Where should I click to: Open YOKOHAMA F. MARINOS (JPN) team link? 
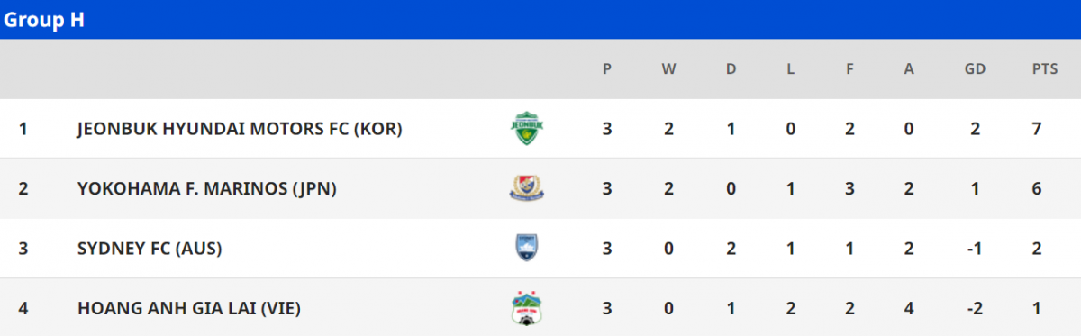[205, 188]
